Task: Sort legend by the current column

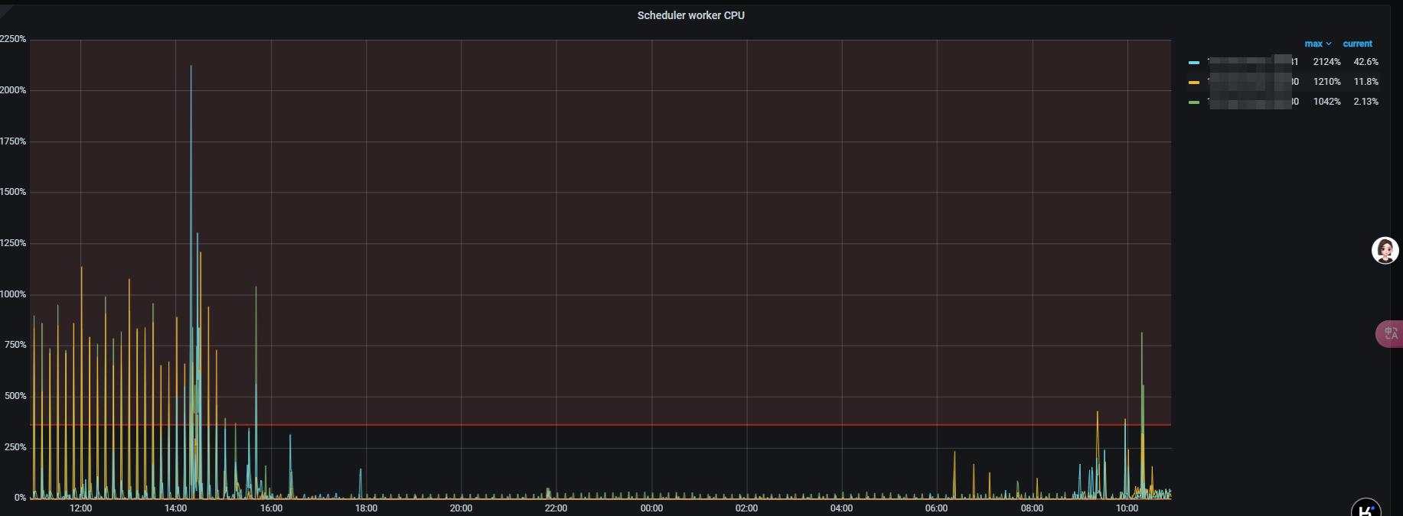Action: (1357, 44)
